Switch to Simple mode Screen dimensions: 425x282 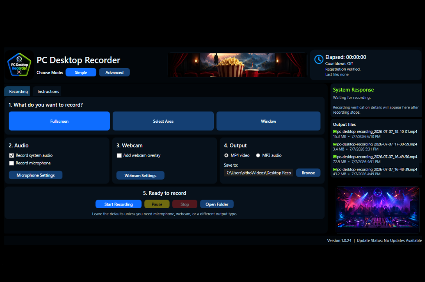[81, 72]
